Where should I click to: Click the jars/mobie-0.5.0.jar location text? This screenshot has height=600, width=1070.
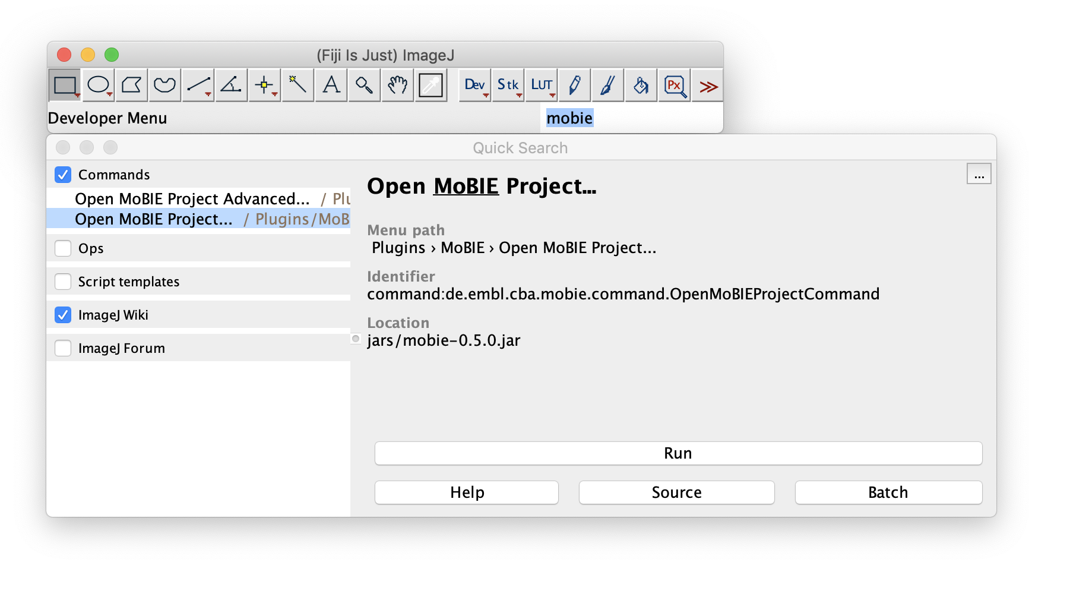point(444,340)
